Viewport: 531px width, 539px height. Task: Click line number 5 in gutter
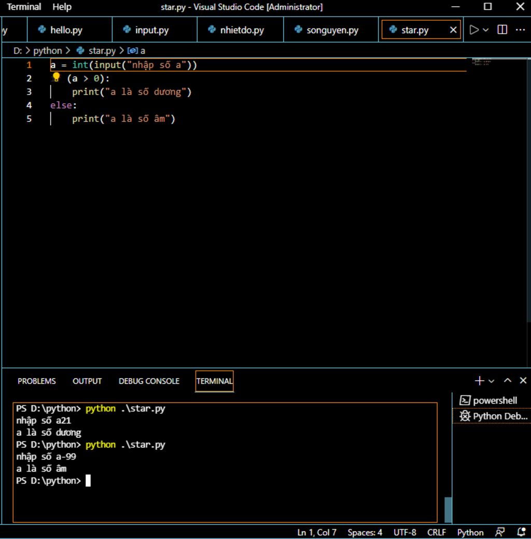pyautogui.click(x=29, y=119)
